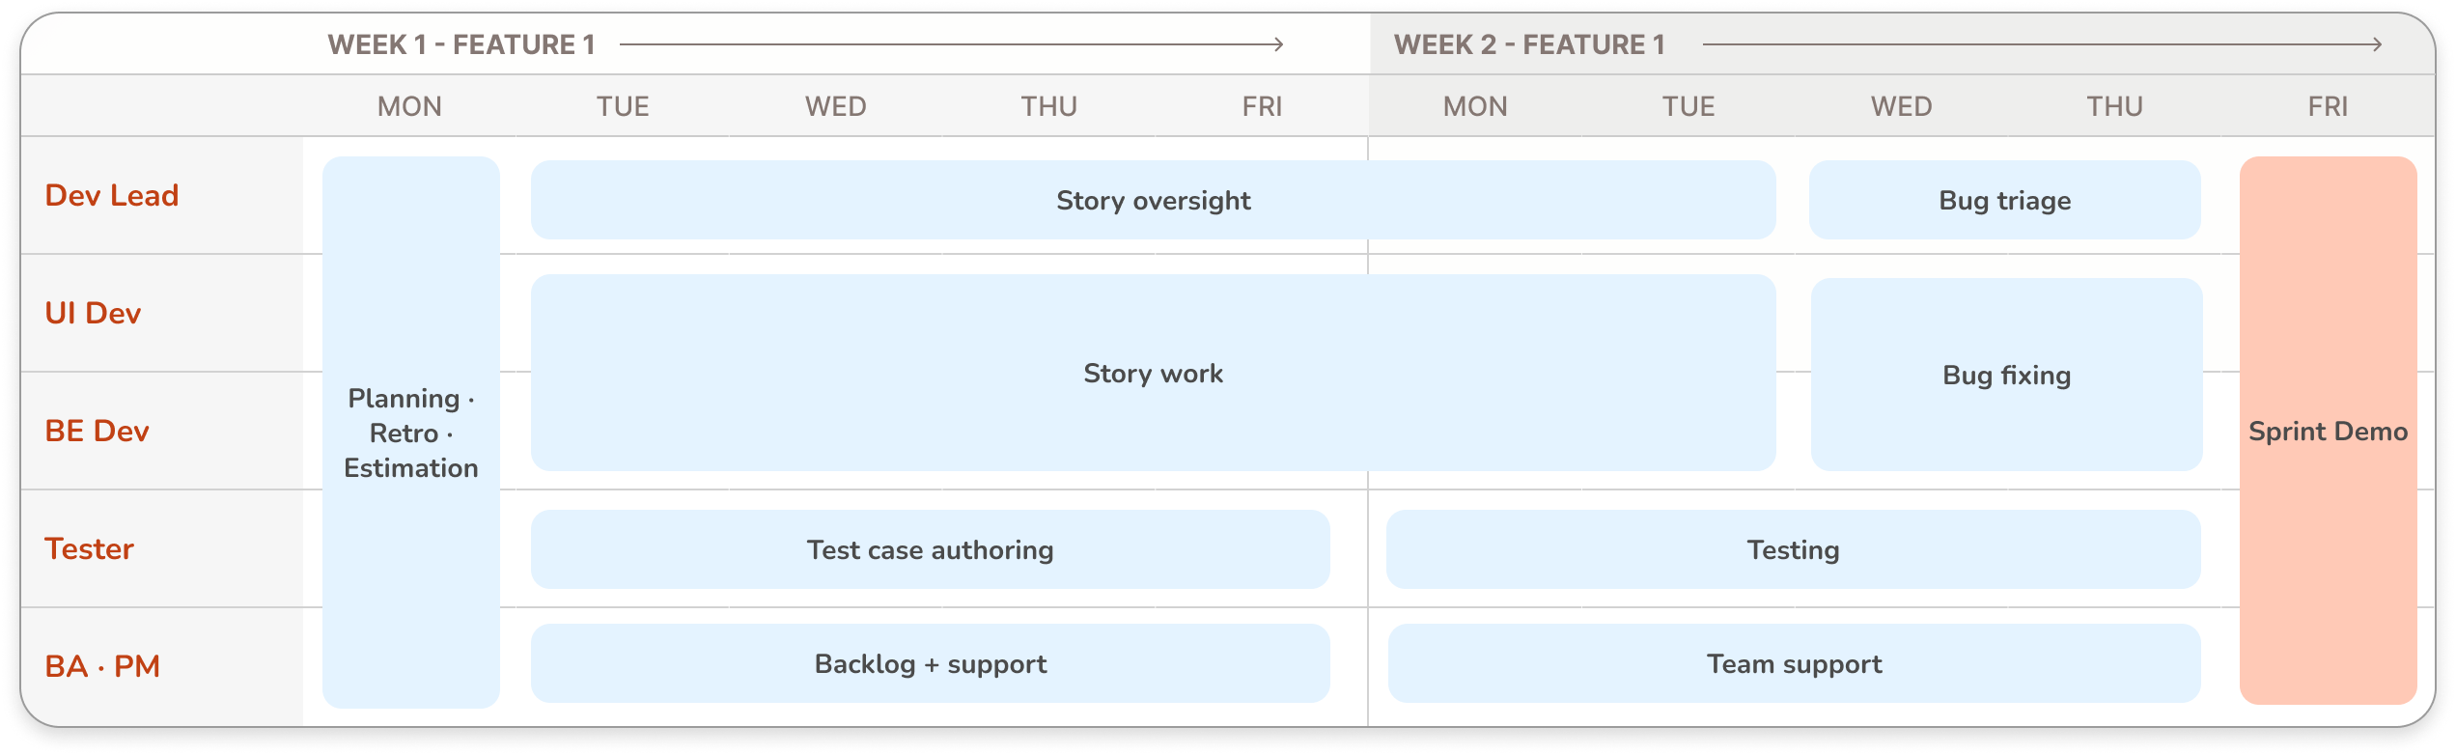Click the Week 1 arrow head
The width and height of the screenshot is (2456, 755).
1278,44
